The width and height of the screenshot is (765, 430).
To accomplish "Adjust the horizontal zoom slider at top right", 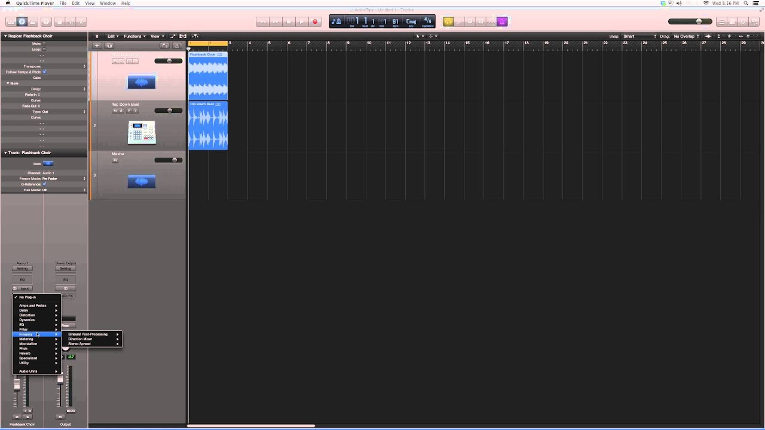I will (748, 36).
